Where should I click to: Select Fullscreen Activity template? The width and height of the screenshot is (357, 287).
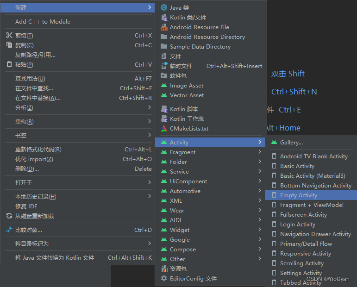tap(311, 215)
